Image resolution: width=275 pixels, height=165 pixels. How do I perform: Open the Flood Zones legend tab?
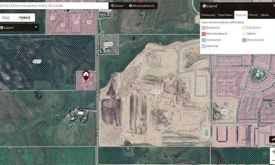pos(225,15)
